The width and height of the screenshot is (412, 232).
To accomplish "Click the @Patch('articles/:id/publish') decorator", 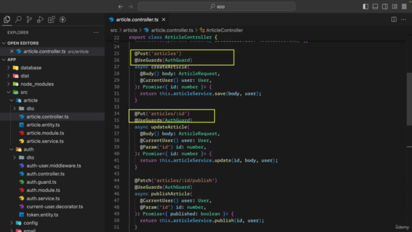I will pos(176,180).
